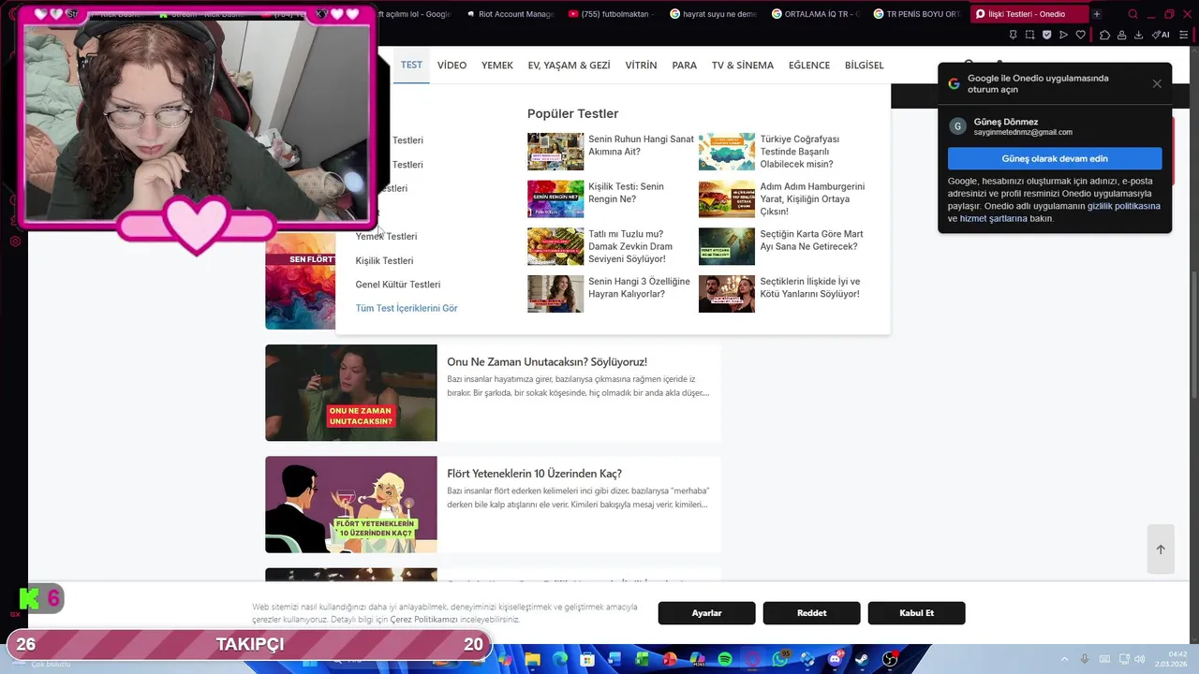
Task: Go to TV & SİNEMA section
Action: pyautogui.click(x=743, y=66)
